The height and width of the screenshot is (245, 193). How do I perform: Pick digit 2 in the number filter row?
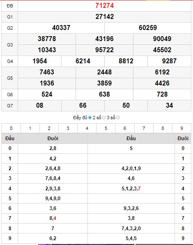click(49, 128)
